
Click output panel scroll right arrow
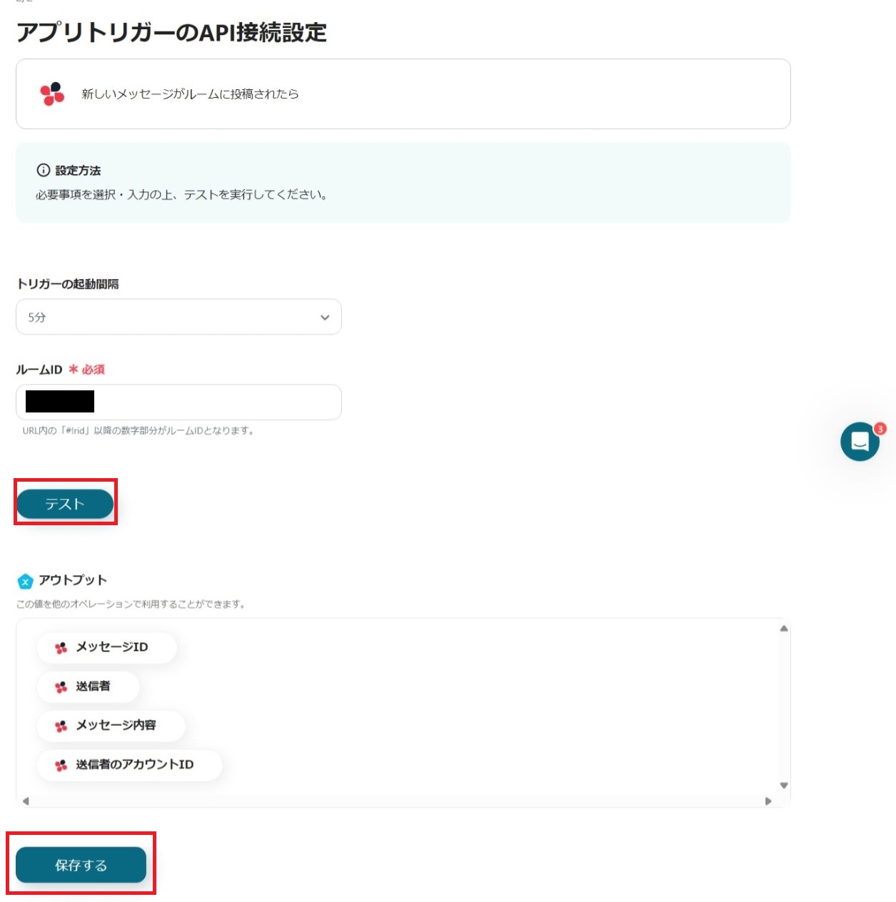768,801
